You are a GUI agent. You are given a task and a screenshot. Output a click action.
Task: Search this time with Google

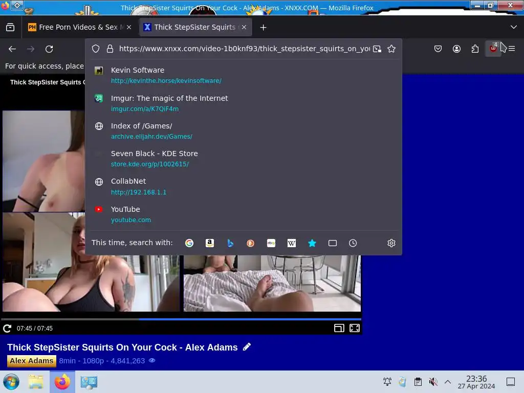pyautogui.click(x=189, y=243)
